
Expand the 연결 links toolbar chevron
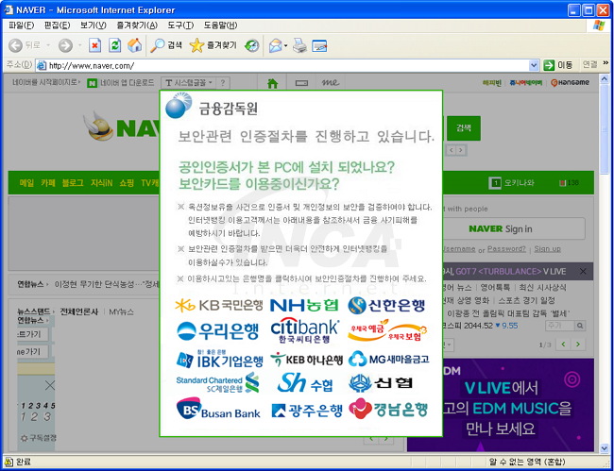click(x=605, y=64)
